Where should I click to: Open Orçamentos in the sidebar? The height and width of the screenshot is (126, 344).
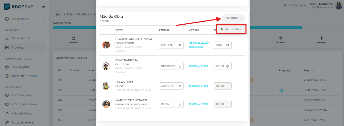(x=21, y=38)
